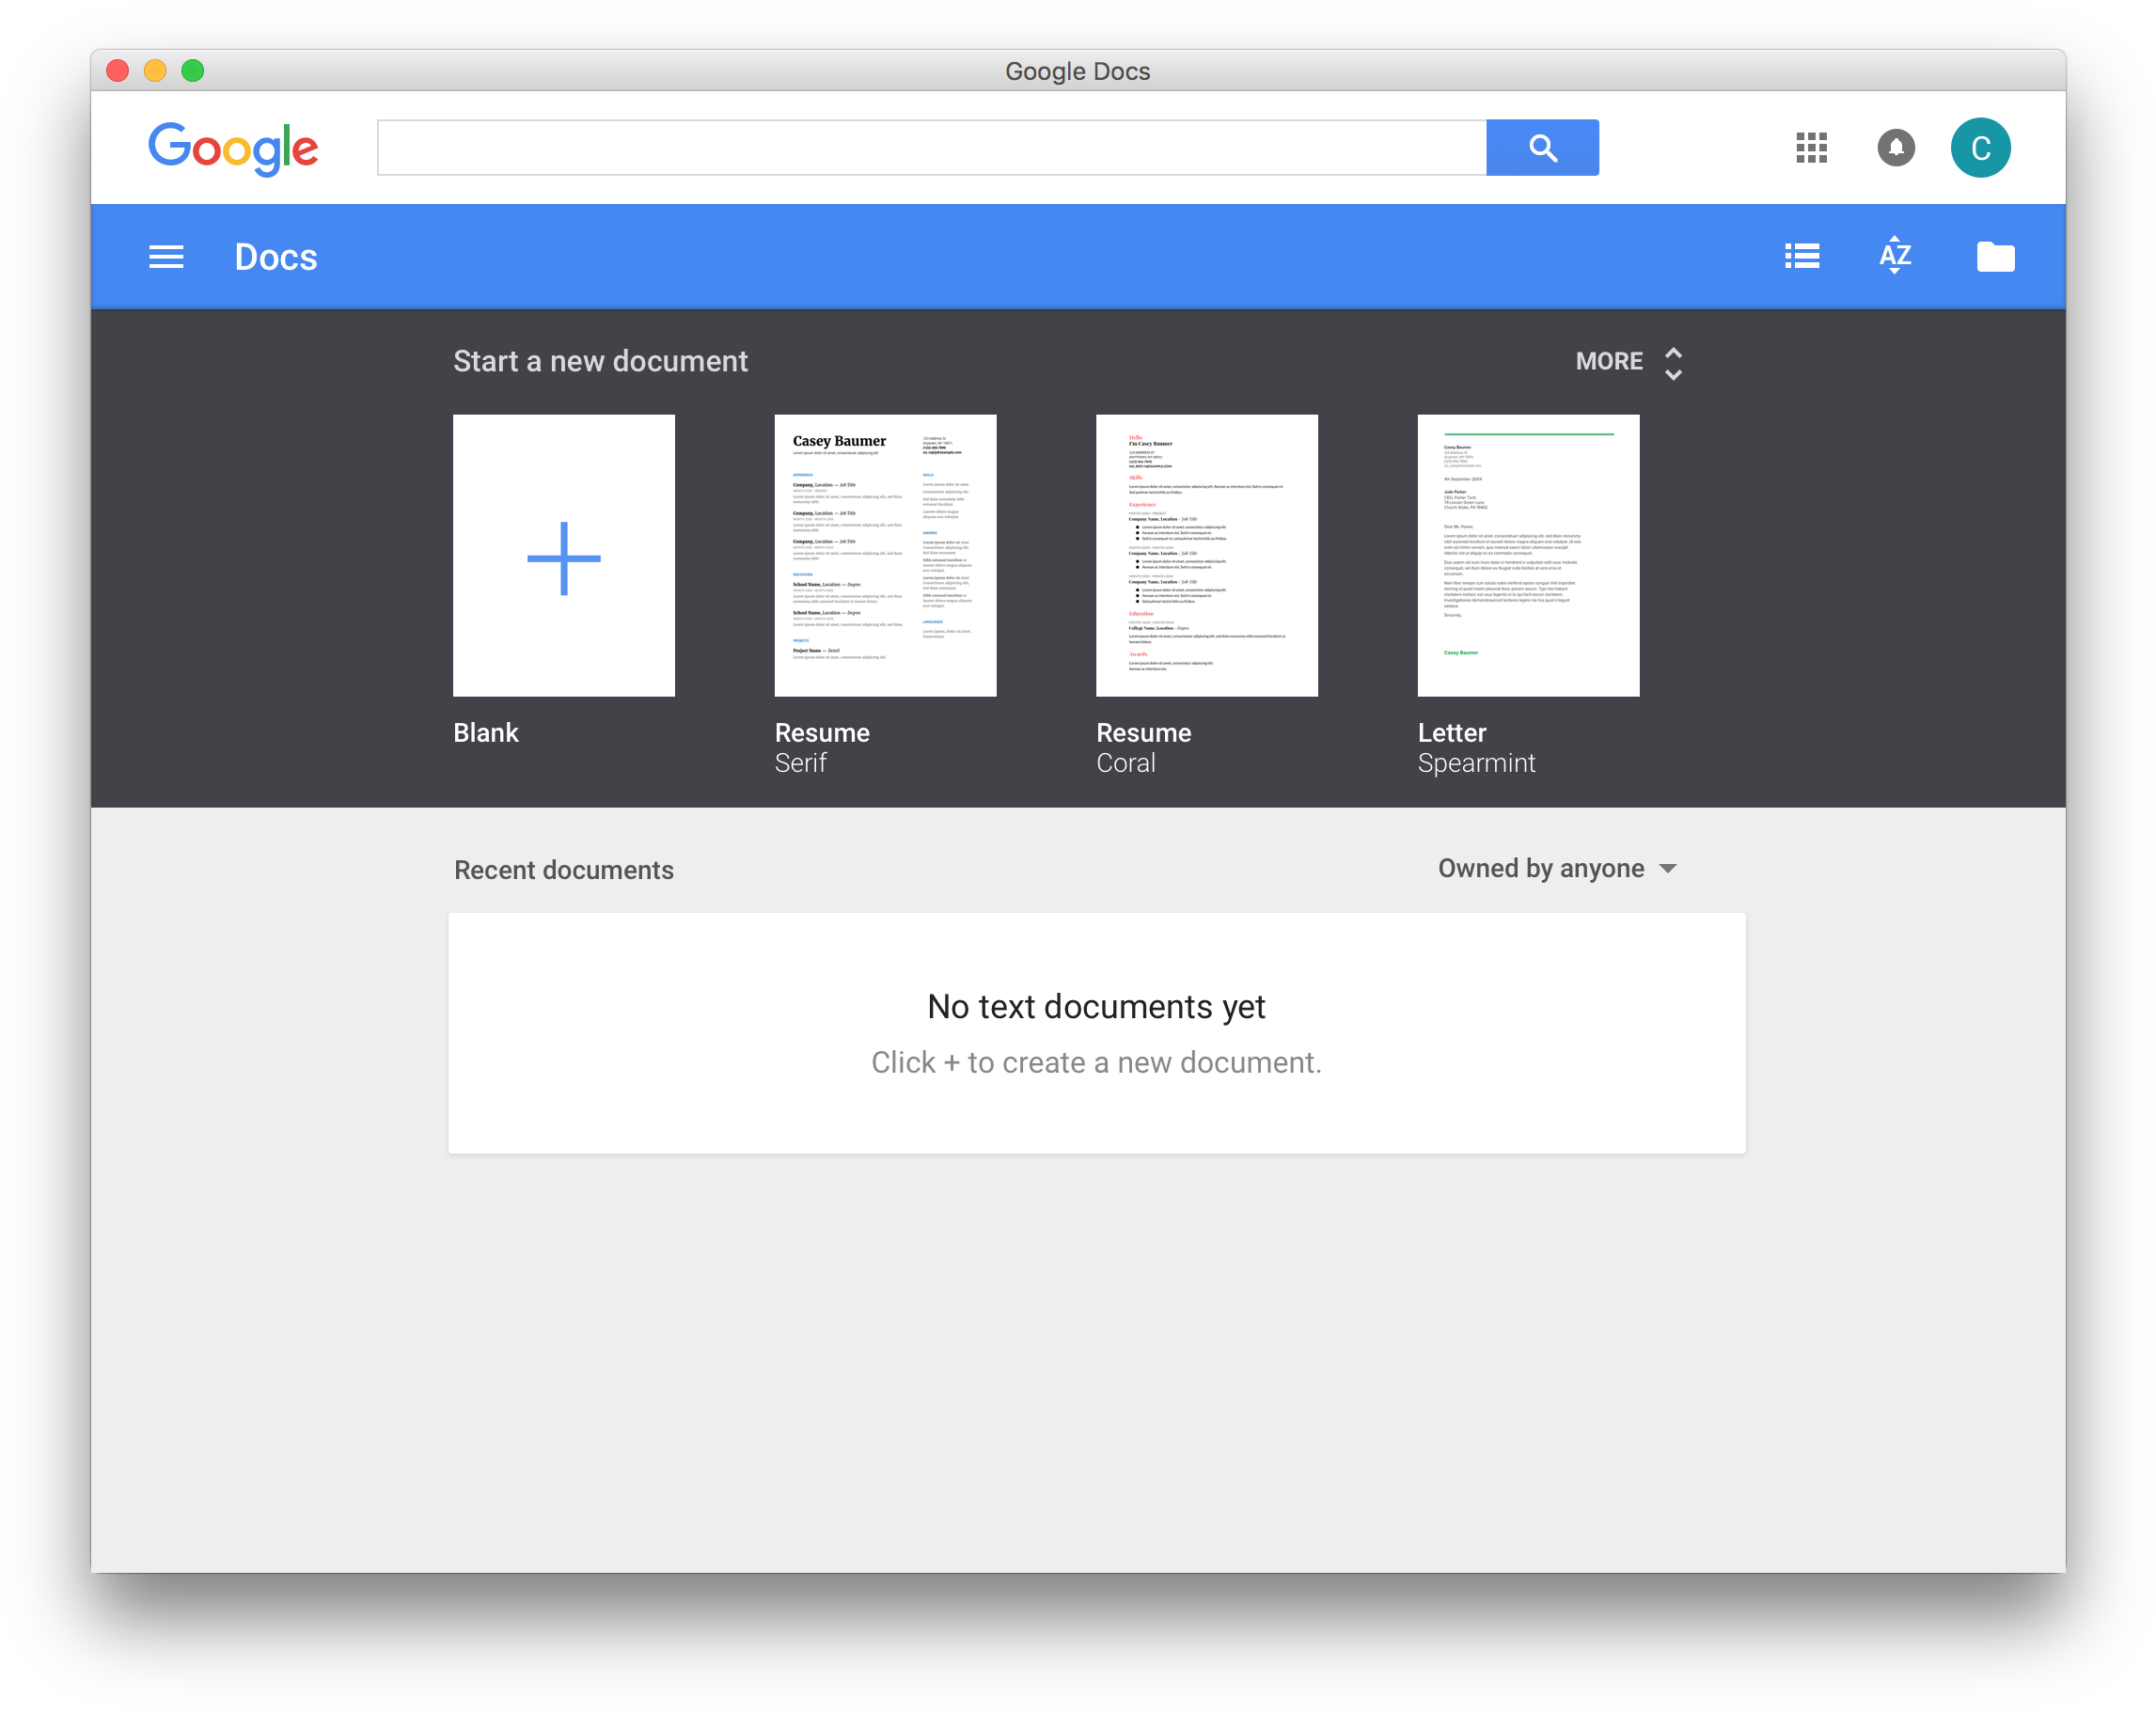Click the template gallery up-down chevrons
Viewport: 2156px width, 1712px height.
pyautogui.click(x=1673, y=363)
